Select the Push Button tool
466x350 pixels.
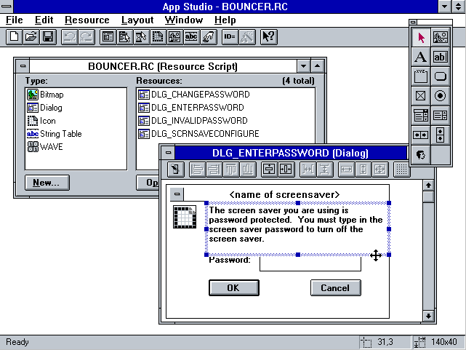pyautogui.click(x=440, y=76)
